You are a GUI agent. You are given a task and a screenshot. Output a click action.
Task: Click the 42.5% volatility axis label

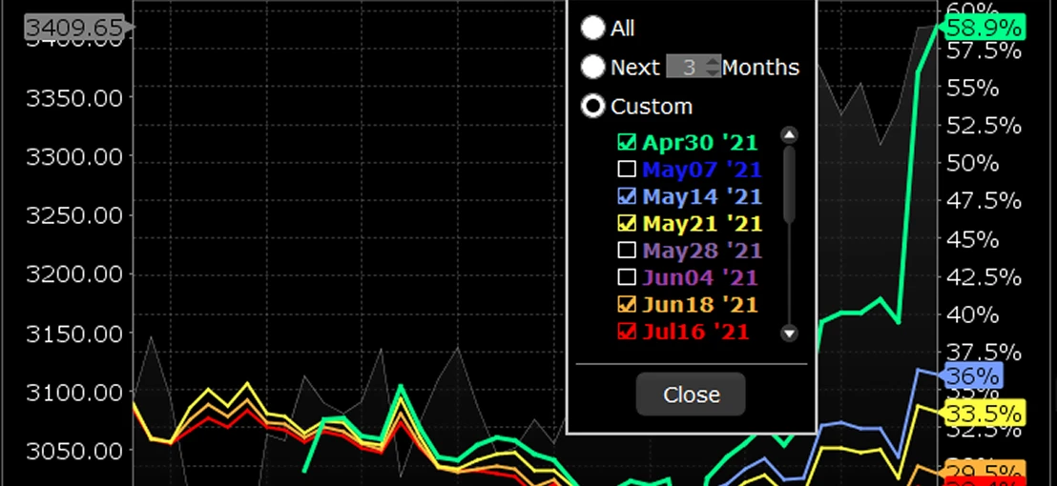984,276
